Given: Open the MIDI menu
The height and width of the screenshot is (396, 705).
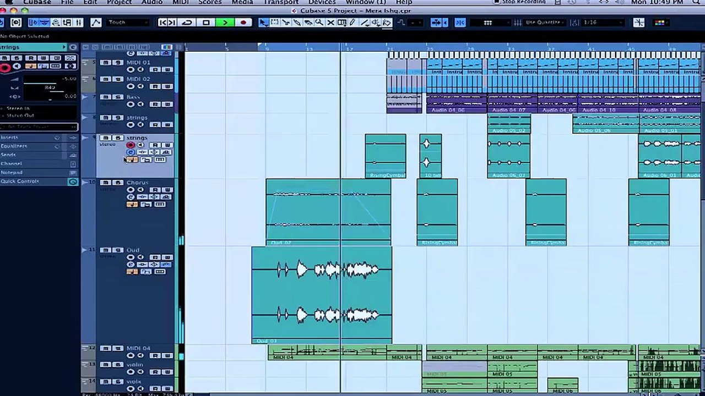Looking at the screenshot, I should pos(180,3).
